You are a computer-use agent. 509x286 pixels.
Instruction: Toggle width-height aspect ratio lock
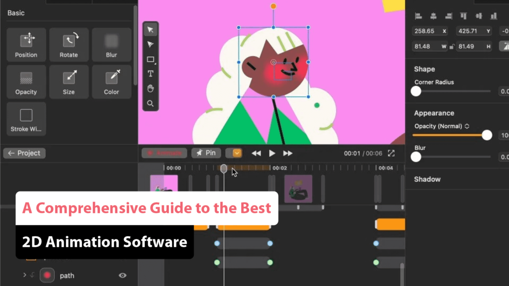(451, 47)
